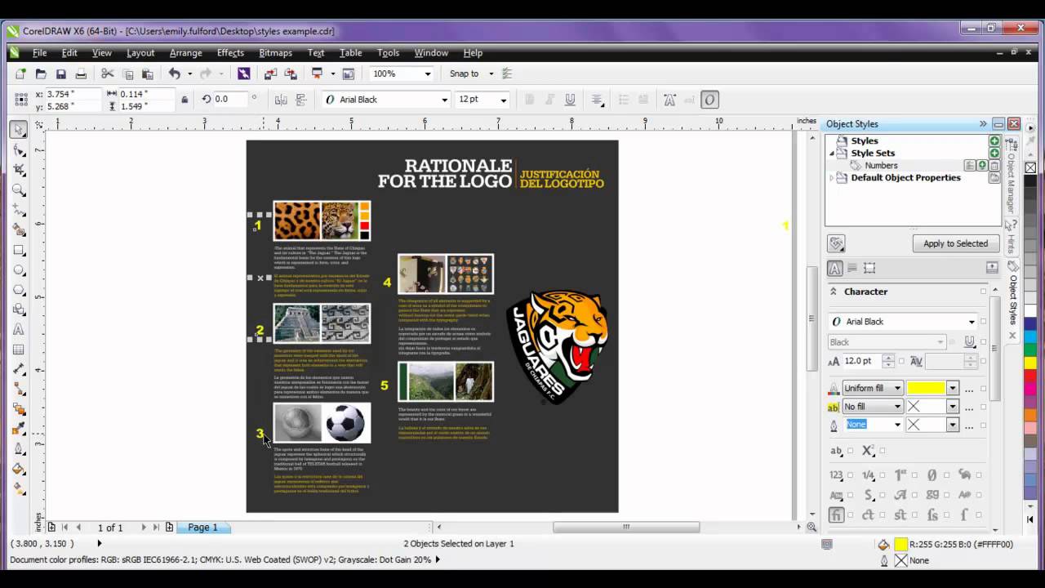Click the Cut scissors icon
Screen dimensions: 1045x588
(108, 73)
